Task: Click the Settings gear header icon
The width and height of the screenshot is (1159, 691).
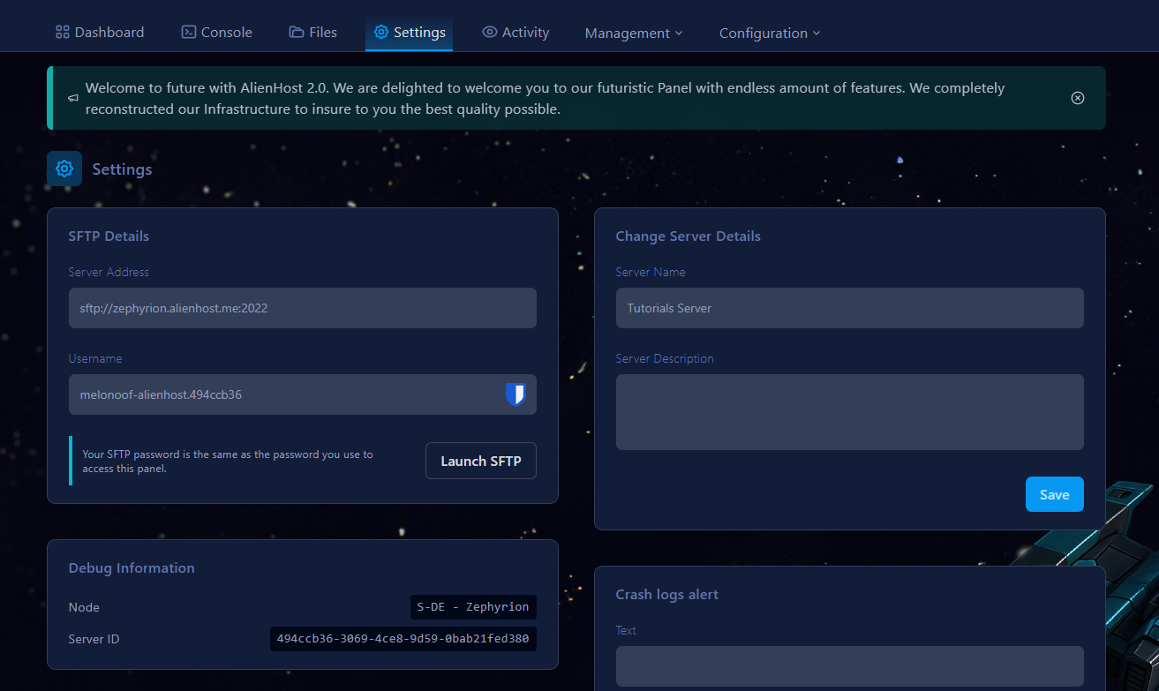Action: coord(64,169)
